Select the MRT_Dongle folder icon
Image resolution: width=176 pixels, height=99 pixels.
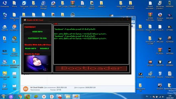tap(63, 4)
